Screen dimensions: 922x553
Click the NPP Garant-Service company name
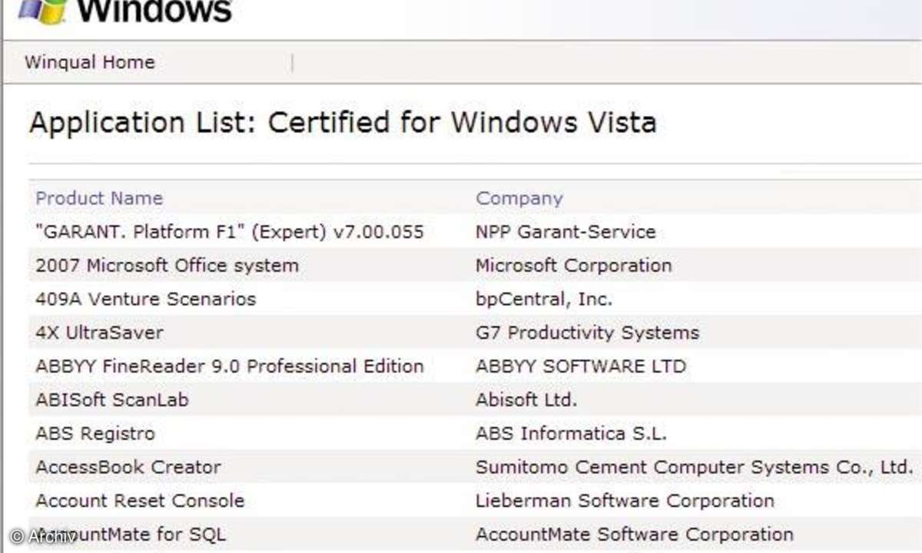[565, 232]
